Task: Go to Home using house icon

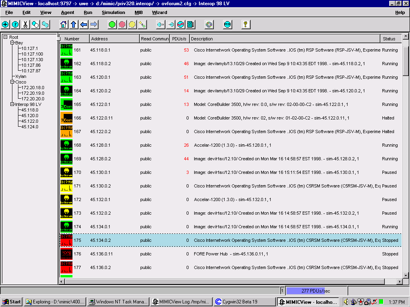Action: click(64, 24)
